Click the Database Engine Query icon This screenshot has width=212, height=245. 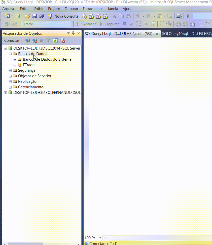click(84, 16)
